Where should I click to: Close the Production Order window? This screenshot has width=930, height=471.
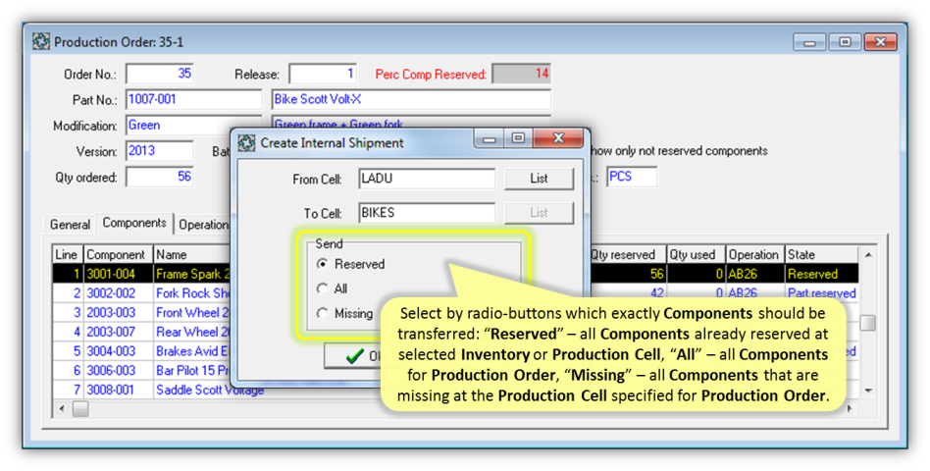[880, 42]
